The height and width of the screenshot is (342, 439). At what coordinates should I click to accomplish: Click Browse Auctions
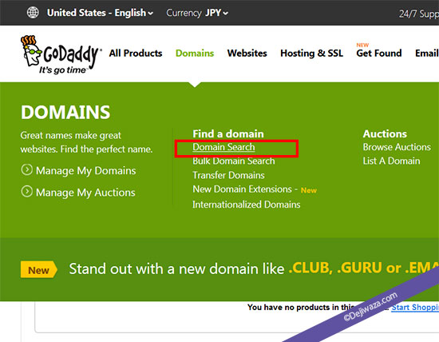[x=397, y=147]
